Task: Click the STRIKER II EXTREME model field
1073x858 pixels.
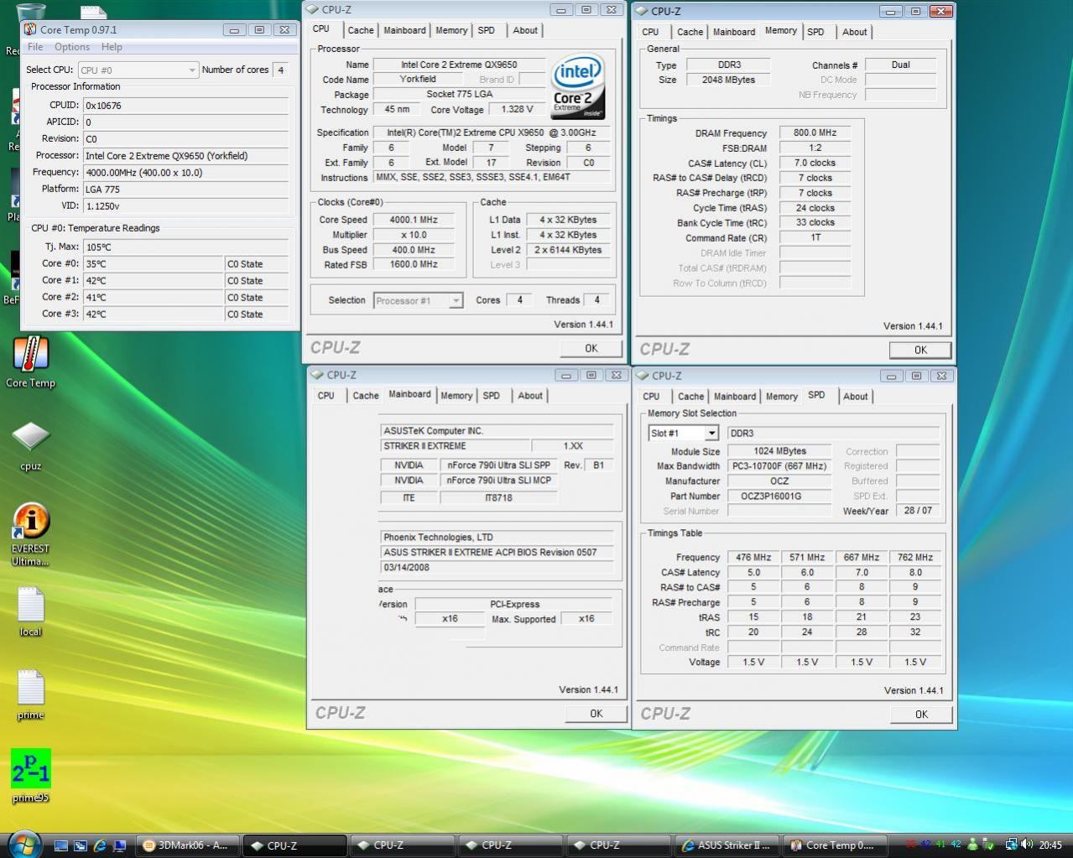Action: (456, 446)
